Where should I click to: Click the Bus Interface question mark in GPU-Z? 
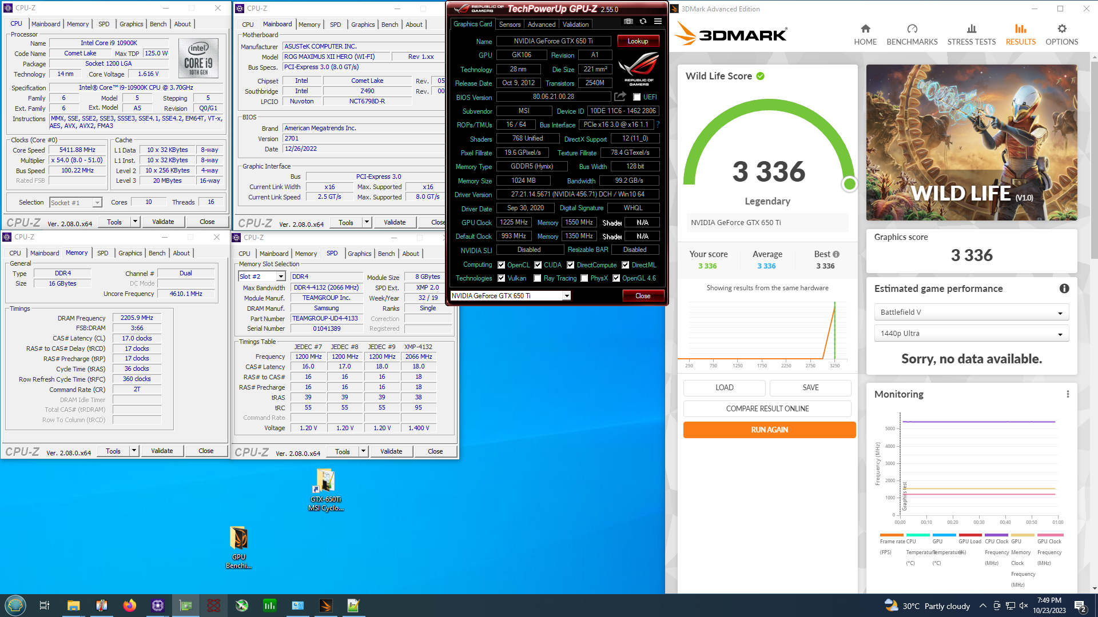click(x=658, y=125)
